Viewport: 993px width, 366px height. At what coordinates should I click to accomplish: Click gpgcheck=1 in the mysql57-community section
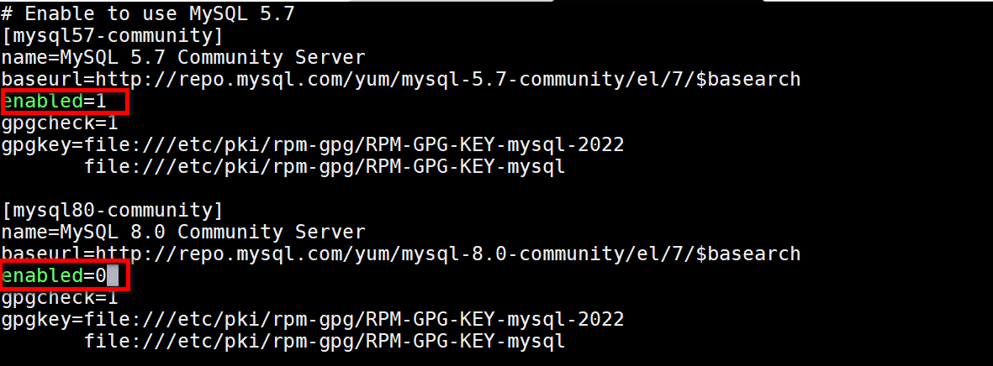pyautogui.click(x=59, y=123)
